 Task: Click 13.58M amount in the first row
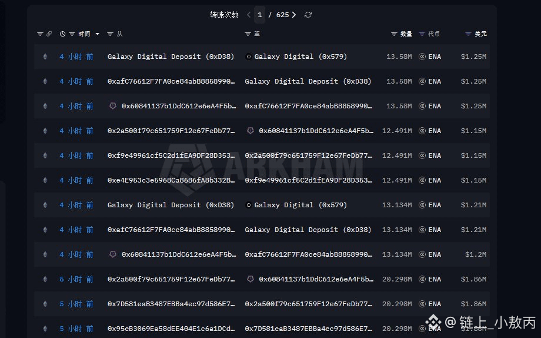pyautogui.click(x=399, y=57)
